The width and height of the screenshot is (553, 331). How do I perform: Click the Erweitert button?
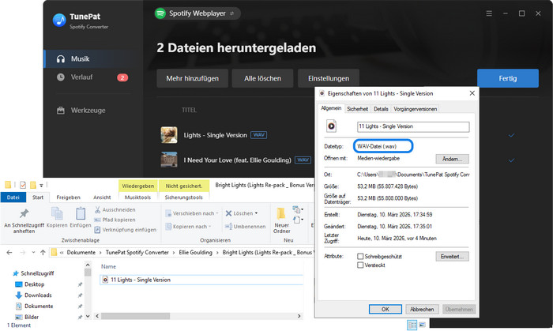click(452, 256)
